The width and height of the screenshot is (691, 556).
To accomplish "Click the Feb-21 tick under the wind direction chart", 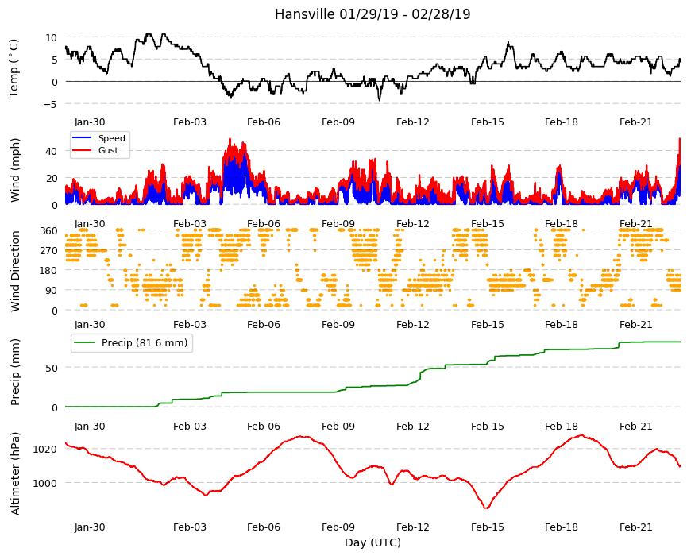I will [636, 324].
